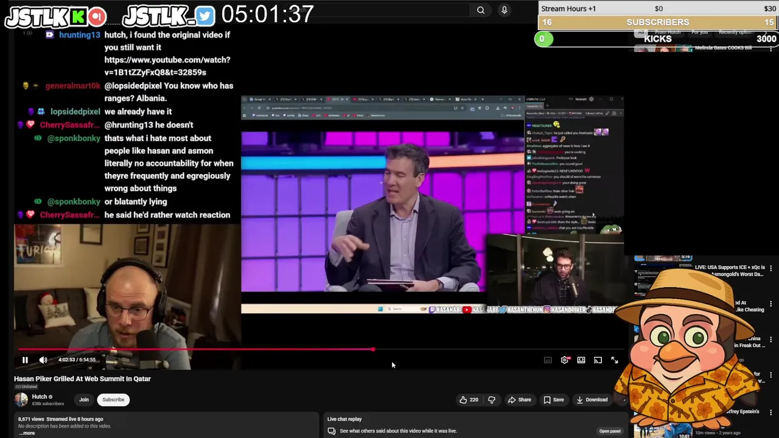Open the live chat replay panel
Viewport: 779px width, 438px height.
pos(609,431)
